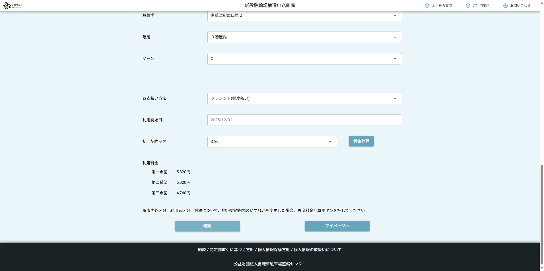Expand the ゾーン dropdown showing C

pos(304,59)
